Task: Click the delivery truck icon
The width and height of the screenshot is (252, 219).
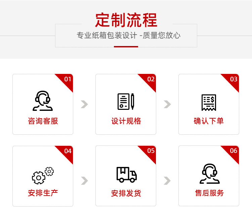Action: [x=126, y=175]
